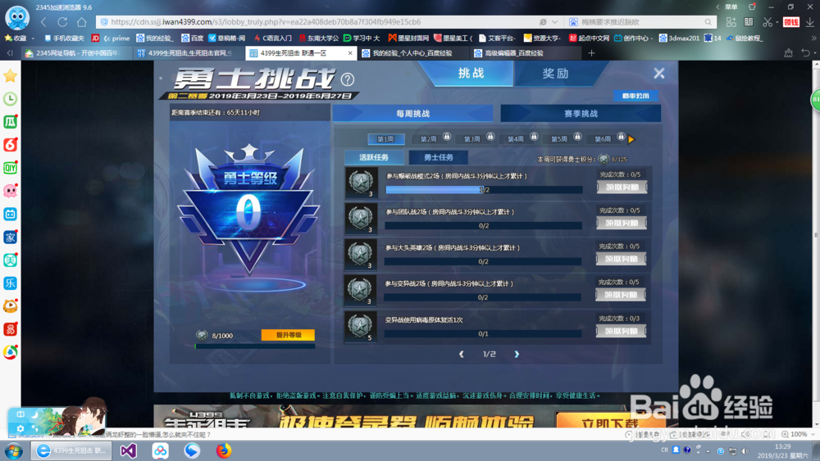820x461 pixels.
Task: Close the 勇士挑战 panel with X
Action: (x=659, y=73)
